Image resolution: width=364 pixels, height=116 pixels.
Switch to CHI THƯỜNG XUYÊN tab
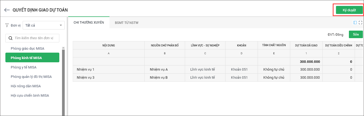[x=89, y=23]
